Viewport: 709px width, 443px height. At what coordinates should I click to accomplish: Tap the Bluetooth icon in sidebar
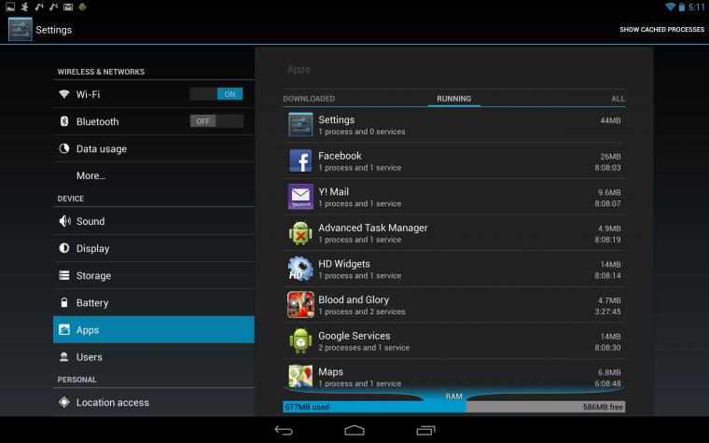[x=64, y=121]
